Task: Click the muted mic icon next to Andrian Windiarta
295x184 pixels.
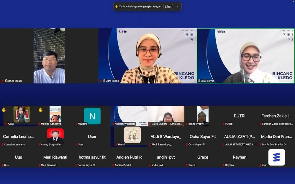Action: click(x=113, y=124)
